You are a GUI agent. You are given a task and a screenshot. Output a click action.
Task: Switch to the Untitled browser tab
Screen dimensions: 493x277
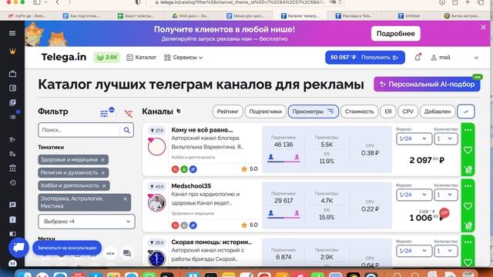pyautogui.click(x=409, y=15)
